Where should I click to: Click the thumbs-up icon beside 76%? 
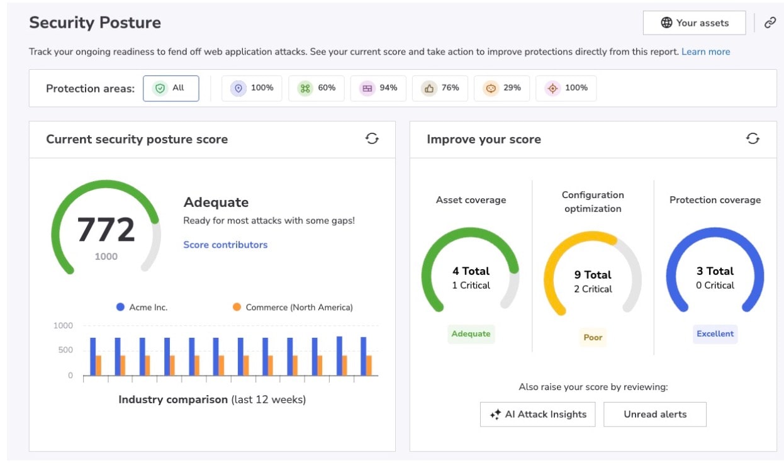(x=429, y=88)
